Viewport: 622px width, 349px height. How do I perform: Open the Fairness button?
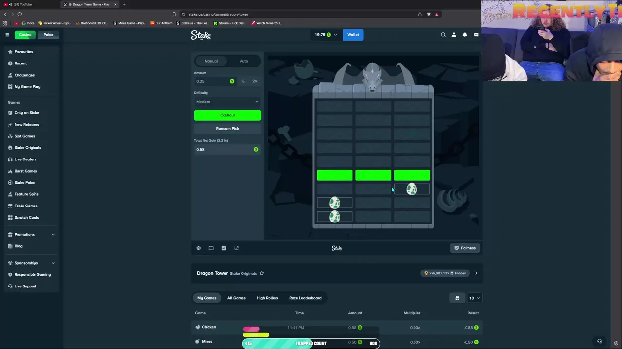pyautogui.click(x=465, y=248)
